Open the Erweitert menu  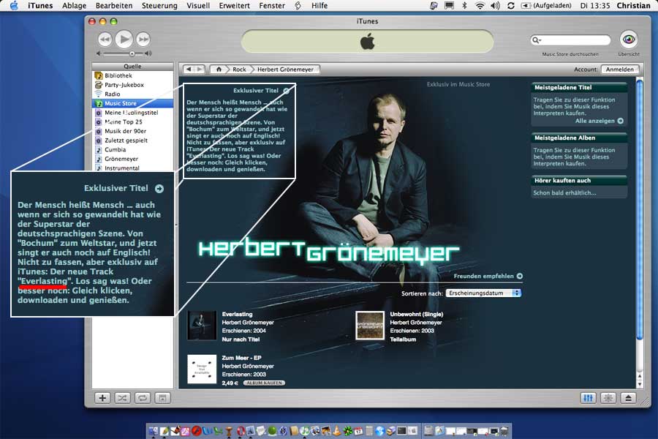click(233, 6)
